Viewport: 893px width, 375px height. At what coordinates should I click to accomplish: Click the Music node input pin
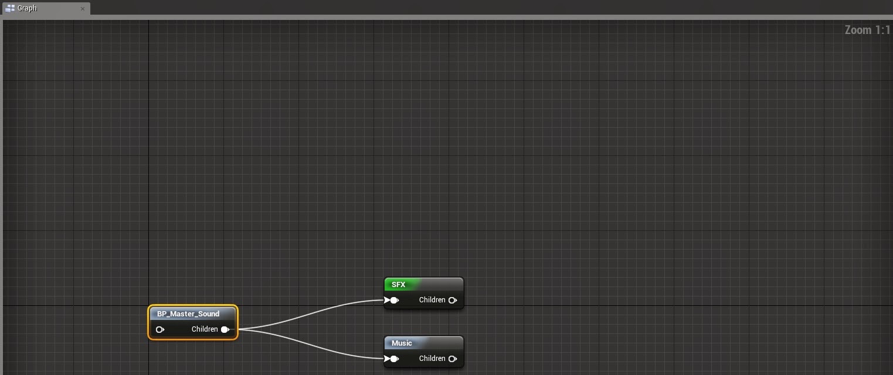point(392,359)
